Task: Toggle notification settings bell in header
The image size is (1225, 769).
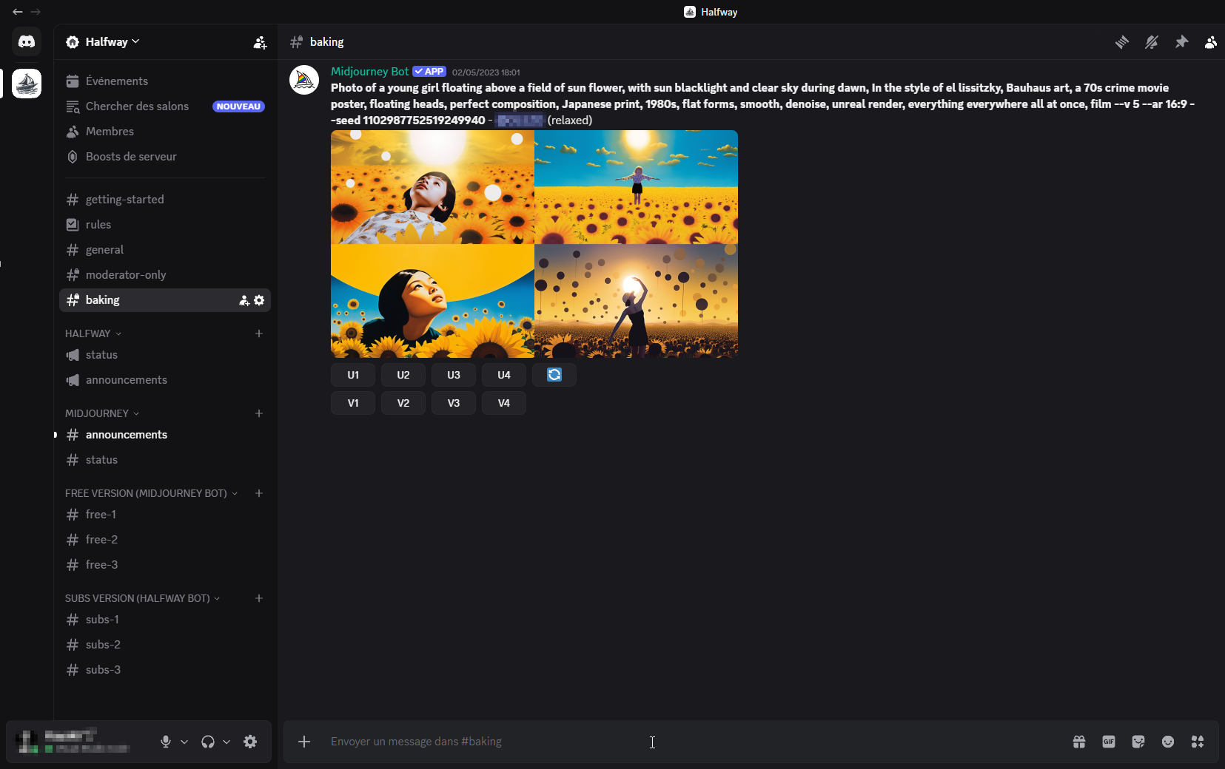Action: click(x=1152, y=42)
